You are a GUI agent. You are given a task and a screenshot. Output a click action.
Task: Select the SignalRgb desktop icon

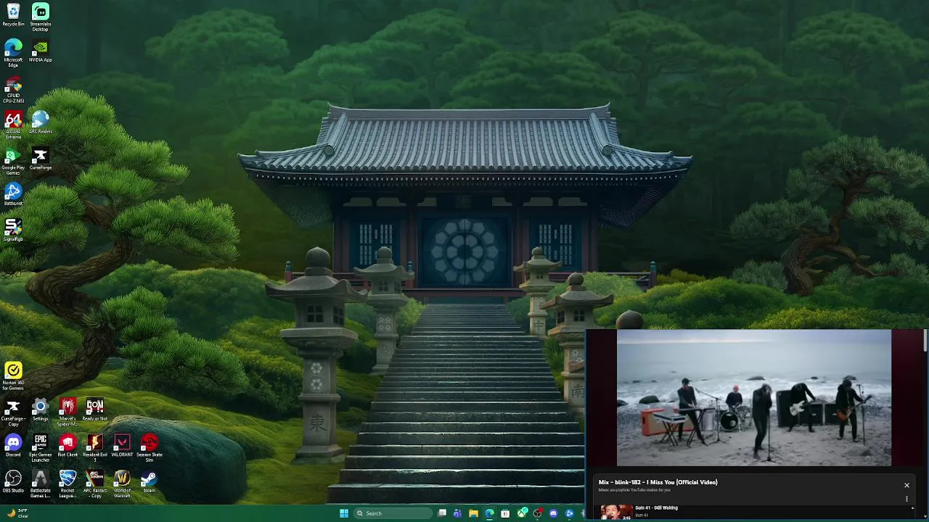13,230
